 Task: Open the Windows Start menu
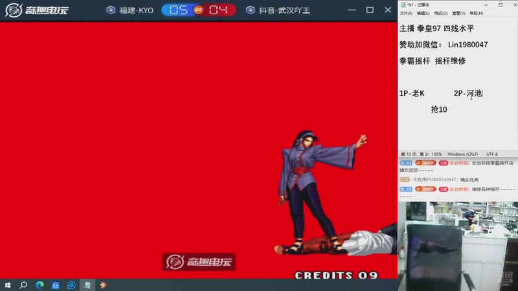[8, 285]
